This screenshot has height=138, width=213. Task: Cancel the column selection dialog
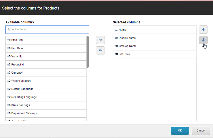201,131
